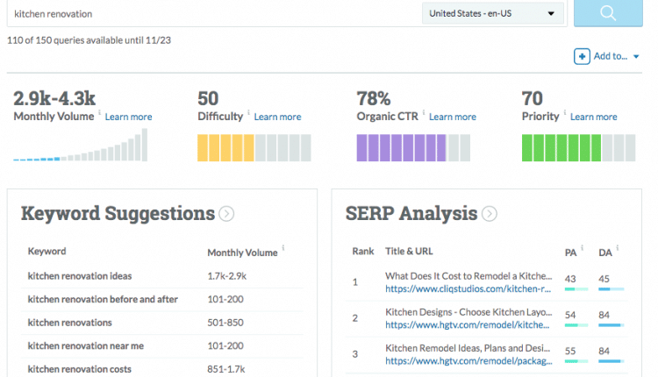
Task: Click PA value 43 for rank 1
Action: (x=570, y=279)
